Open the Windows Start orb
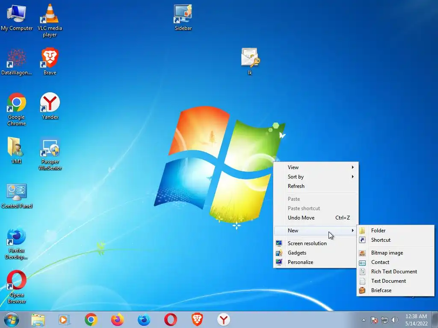 [12, 319]
